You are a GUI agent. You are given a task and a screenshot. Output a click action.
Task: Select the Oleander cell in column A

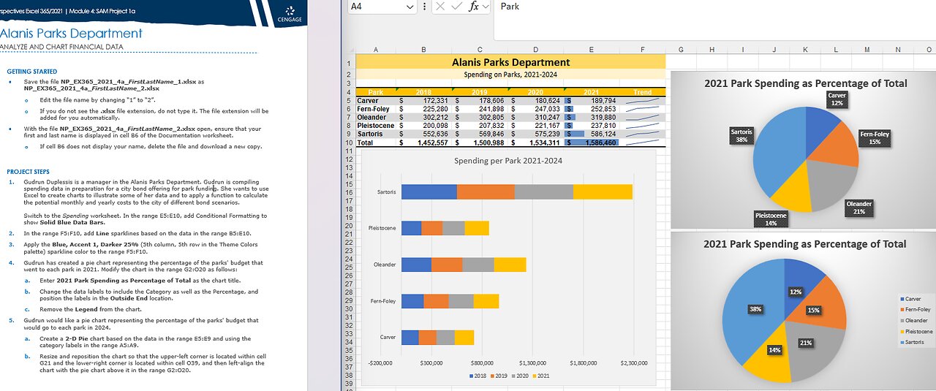tap(376, 117)
